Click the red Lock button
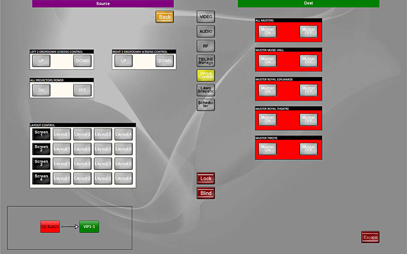The image size is (407, 254). (x=206, y=179)
